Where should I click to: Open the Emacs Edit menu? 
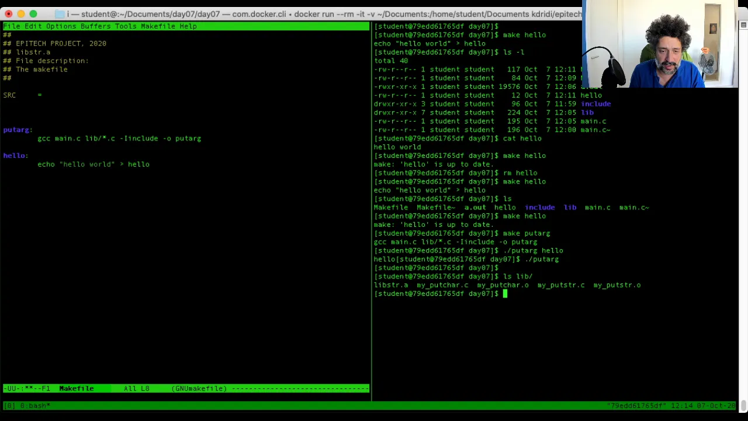coord(33,26)
